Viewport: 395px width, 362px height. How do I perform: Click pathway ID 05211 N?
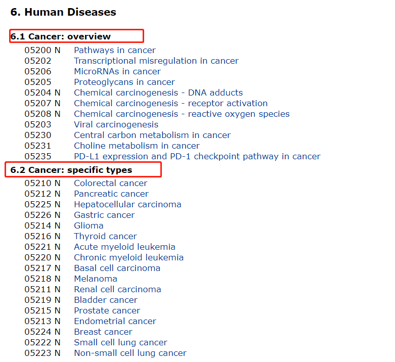pyautogui.click(x=42, y=289)
